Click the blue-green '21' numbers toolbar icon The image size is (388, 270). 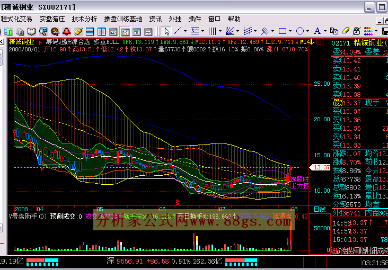click(x=8, y=31)
